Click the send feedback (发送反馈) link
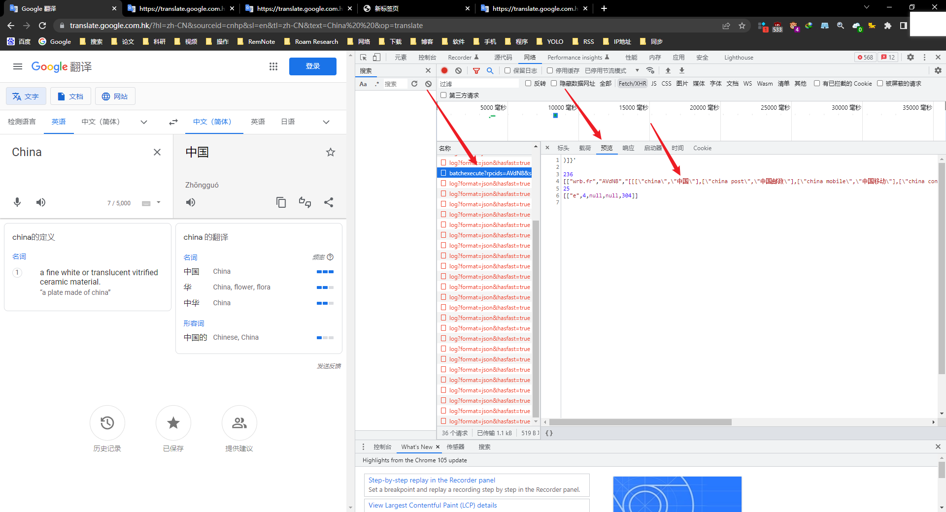946x512 pixels. [x=329, y=366]
